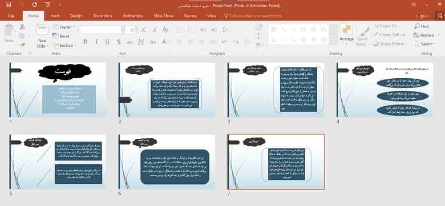445x206 pixels.
Task: Select slide 5 thumbnail with two text boxes
Action: click(x=57, y=162)
